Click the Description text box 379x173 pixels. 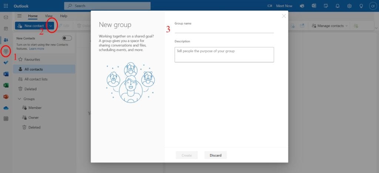point(224,55)
